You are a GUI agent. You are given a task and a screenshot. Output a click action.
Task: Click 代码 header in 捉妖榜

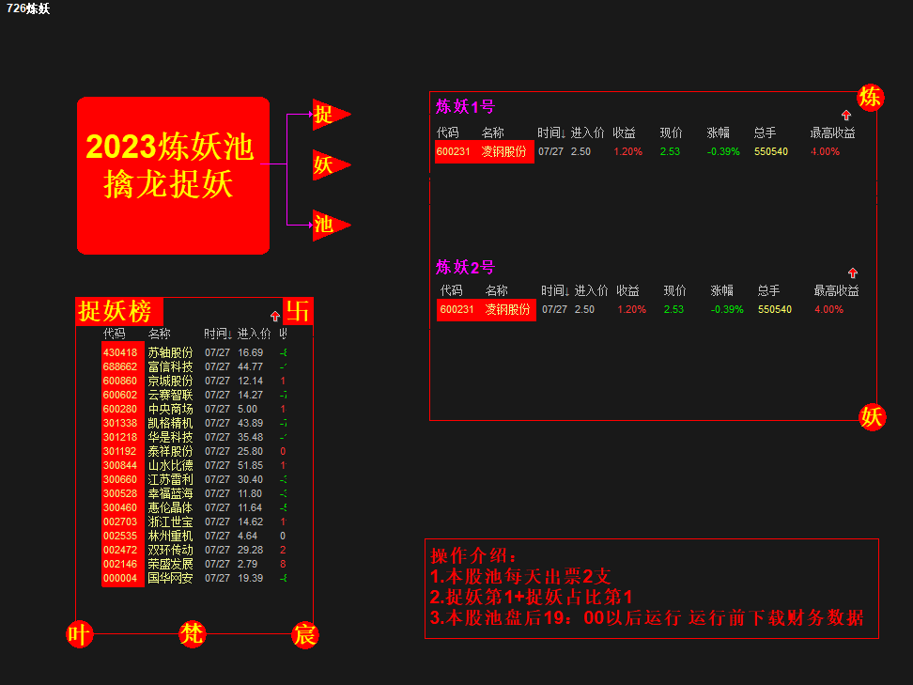pos(115,334)
